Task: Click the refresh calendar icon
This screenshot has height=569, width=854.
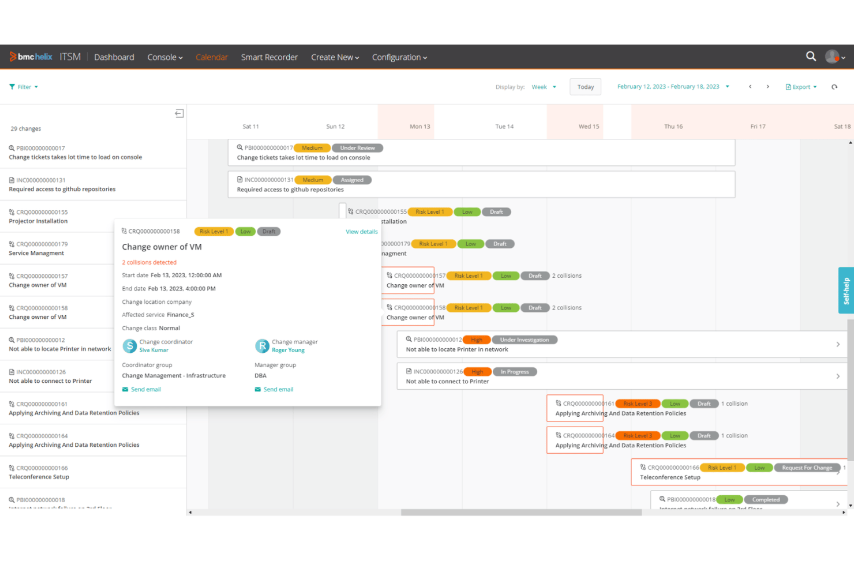Action: [834, 87]
